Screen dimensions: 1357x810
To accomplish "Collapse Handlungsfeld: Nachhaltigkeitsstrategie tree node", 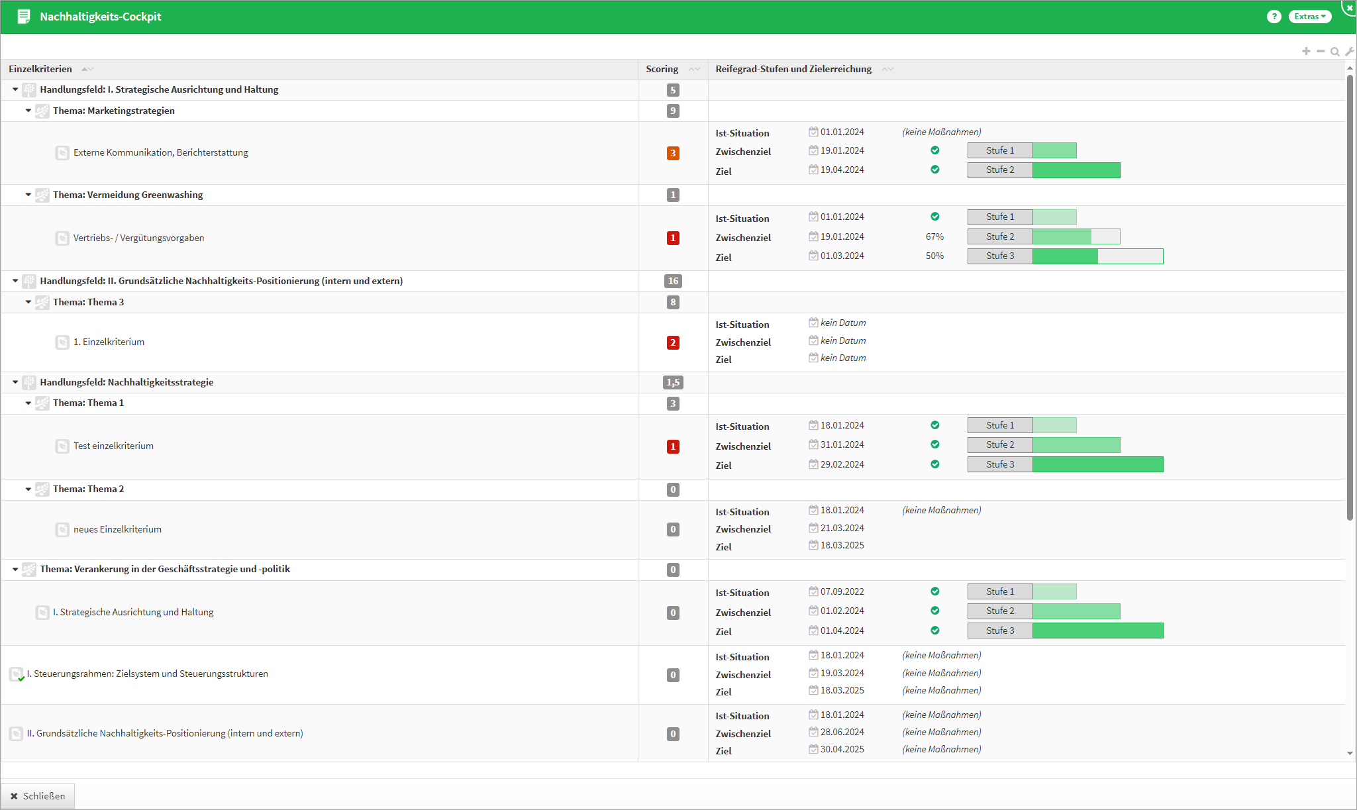I will [x=15, y=382].
